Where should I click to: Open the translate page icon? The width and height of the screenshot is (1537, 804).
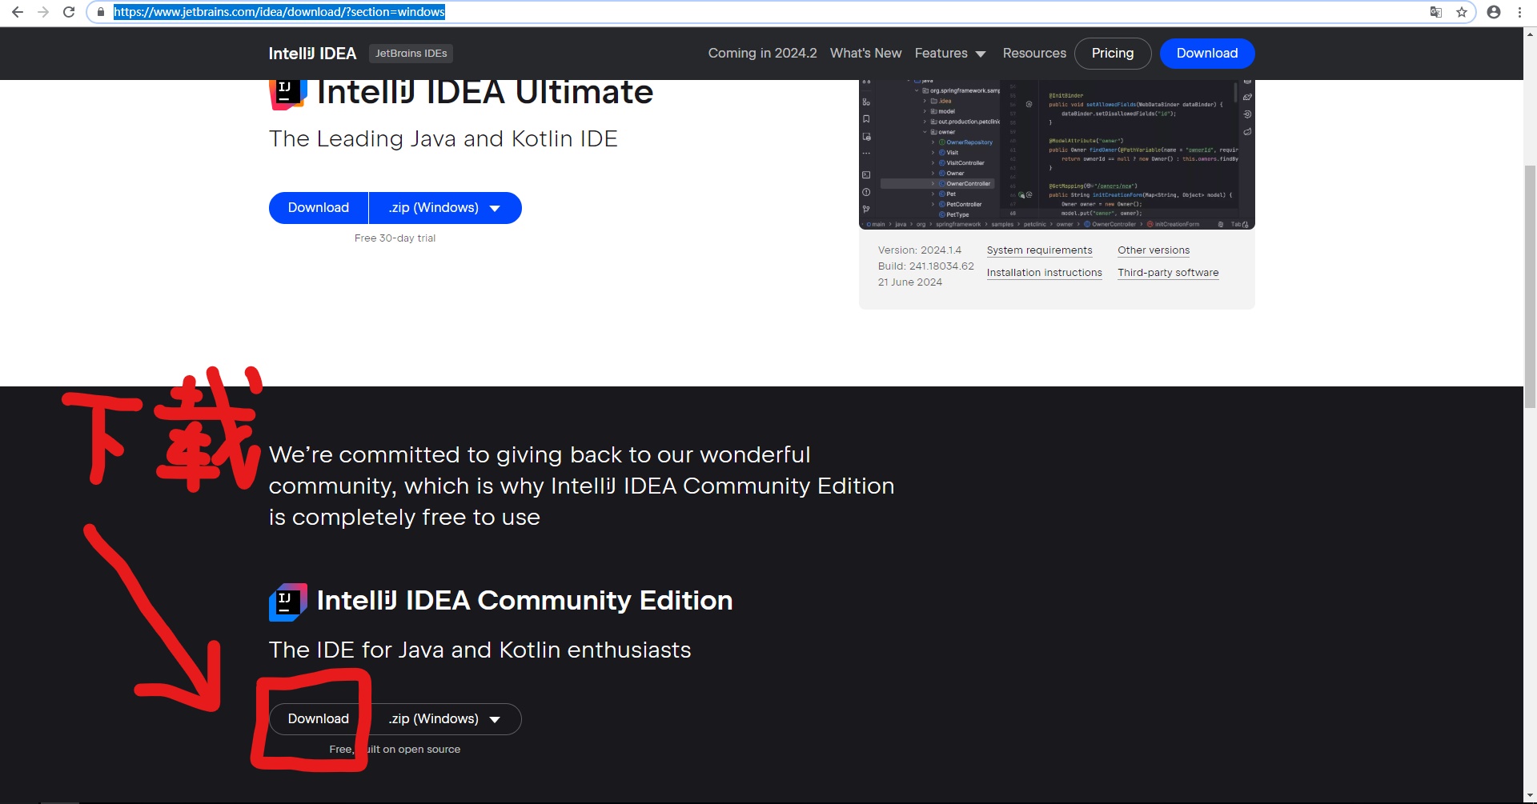click(1436, 12)
